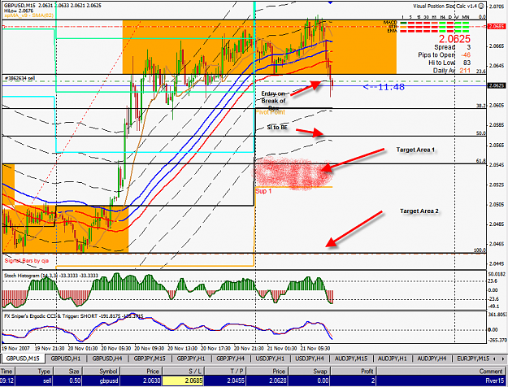Click the sell order type cell

(33, 380)
